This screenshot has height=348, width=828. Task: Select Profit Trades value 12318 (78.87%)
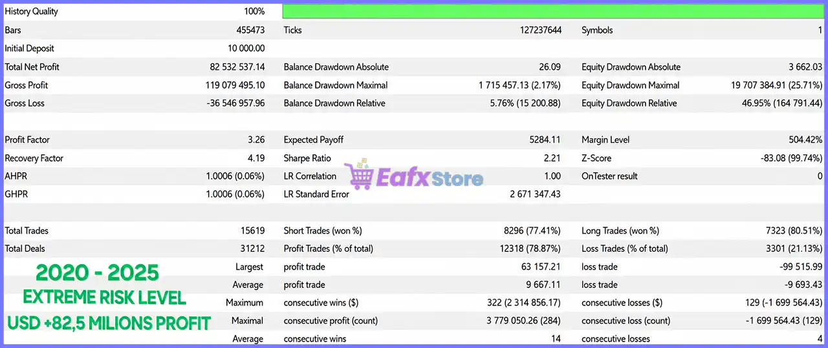point(530,249)
